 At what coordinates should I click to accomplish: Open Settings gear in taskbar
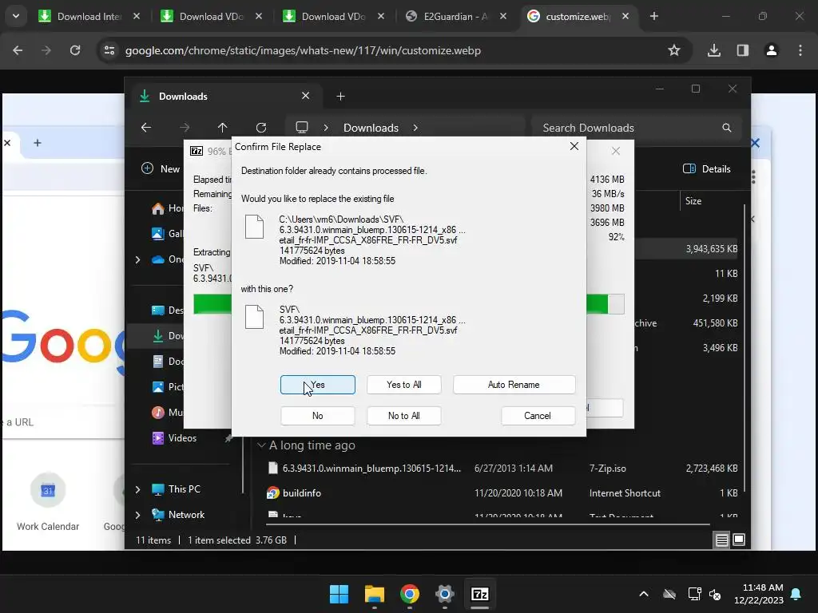[444, 594]
